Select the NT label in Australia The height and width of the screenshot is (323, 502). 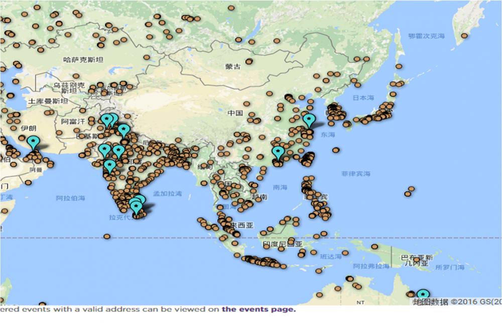(x=360, y=302)
